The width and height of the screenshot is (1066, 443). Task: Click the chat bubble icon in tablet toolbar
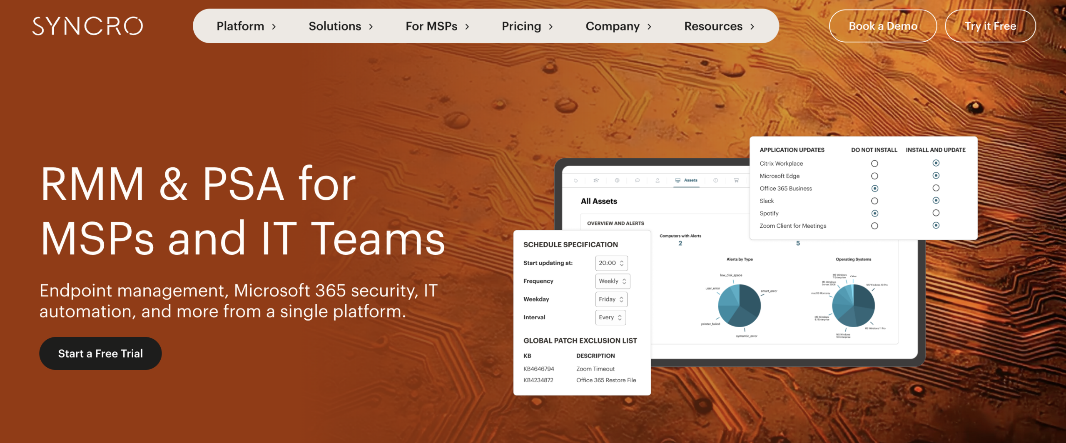(637, 180)
